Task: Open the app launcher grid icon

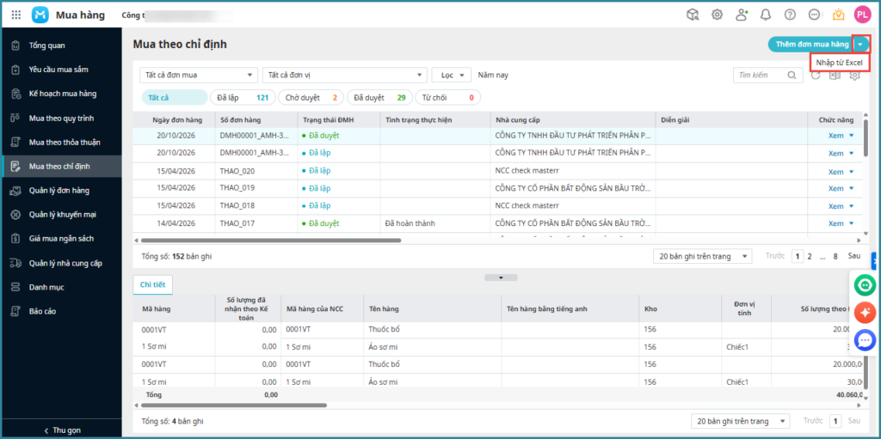Action: (x=15, y=15)
